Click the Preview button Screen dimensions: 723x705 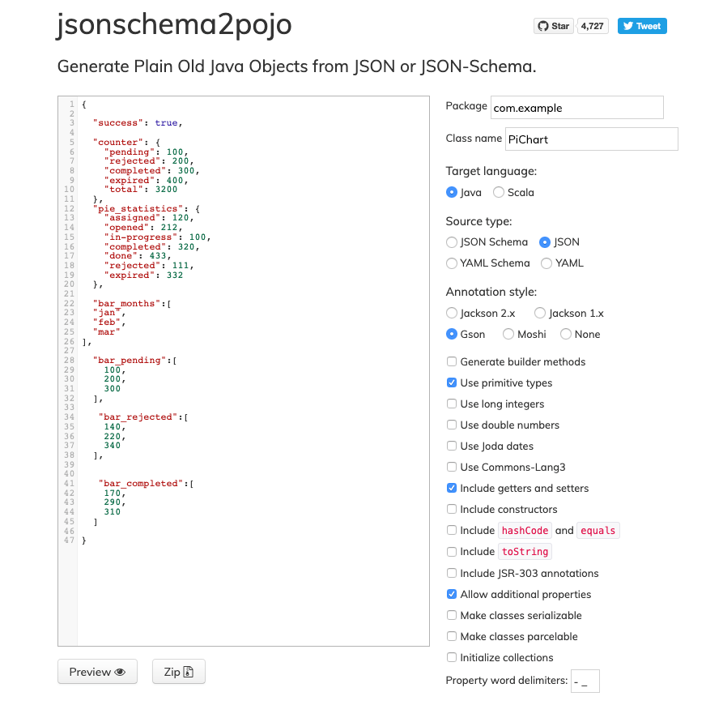(x=97, y=672)
